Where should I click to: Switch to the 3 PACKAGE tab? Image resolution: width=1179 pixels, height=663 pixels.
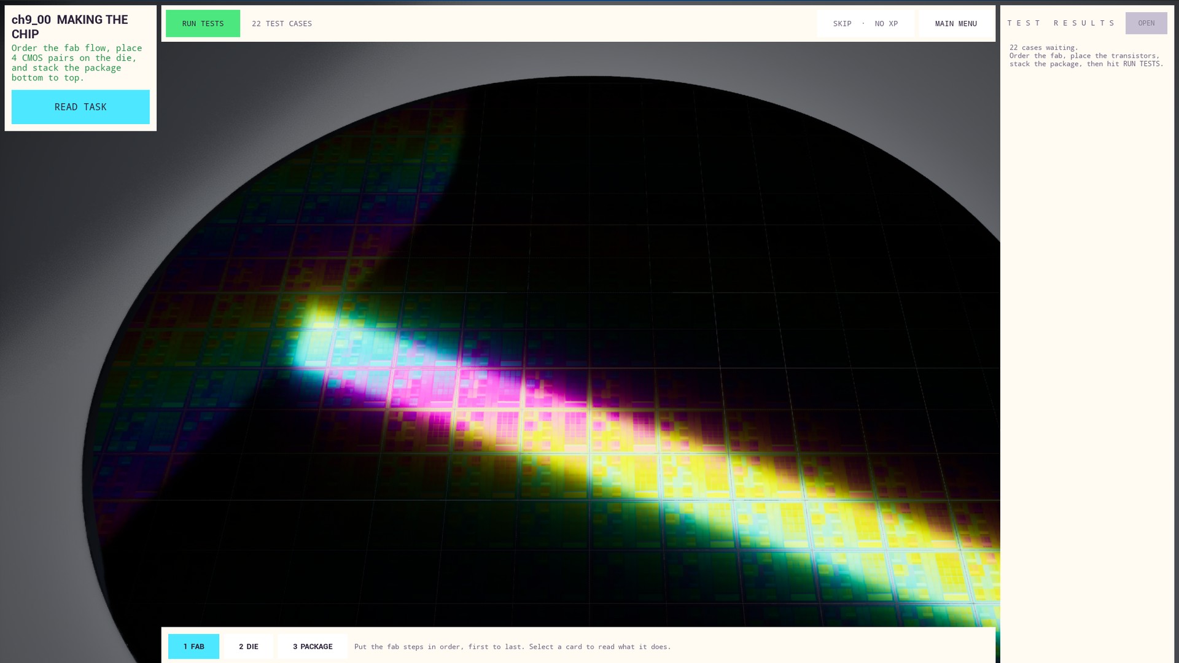pos(313,646)
